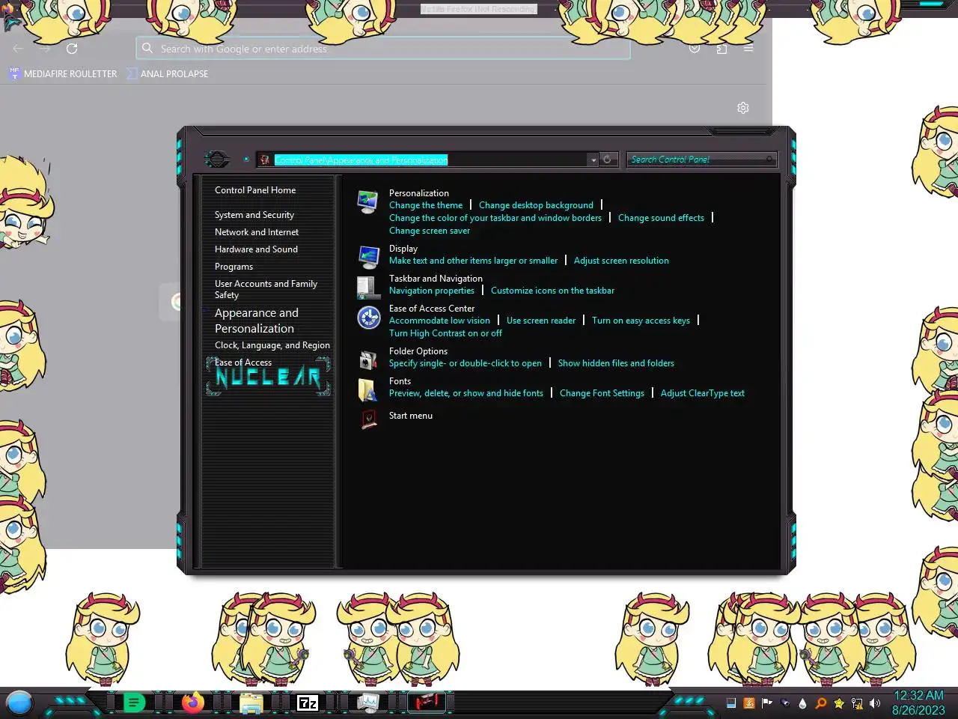The width and height of the screenshot is (958, 719).
Task: Click Change Font Settings link
Action: 602,393
